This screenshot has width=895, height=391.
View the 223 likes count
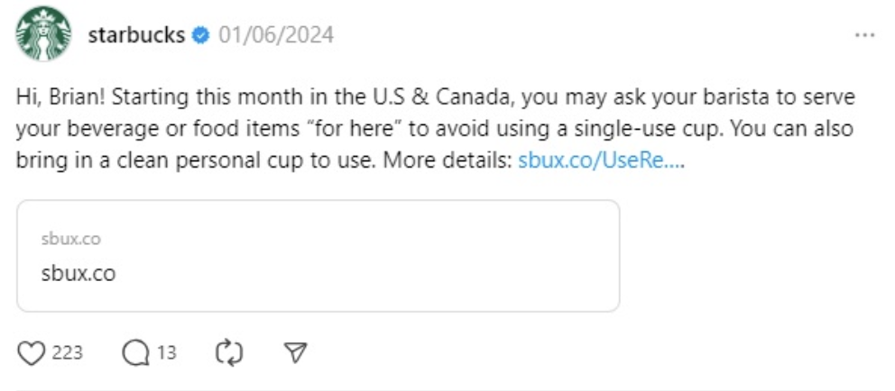click(x=68, y=352)
